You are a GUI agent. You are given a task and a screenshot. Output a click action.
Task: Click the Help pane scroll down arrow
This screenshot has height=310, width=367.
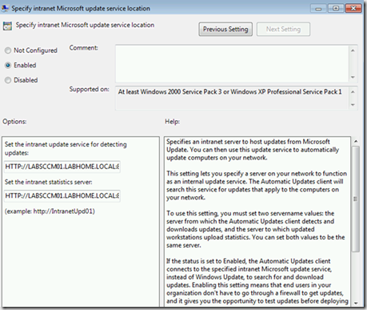(356, 303)
